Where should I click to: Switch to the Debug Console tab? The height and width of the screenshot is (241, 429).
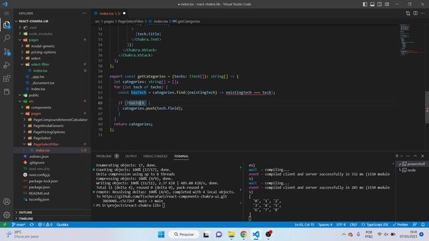pyautogui.click(x=155, y=156)
